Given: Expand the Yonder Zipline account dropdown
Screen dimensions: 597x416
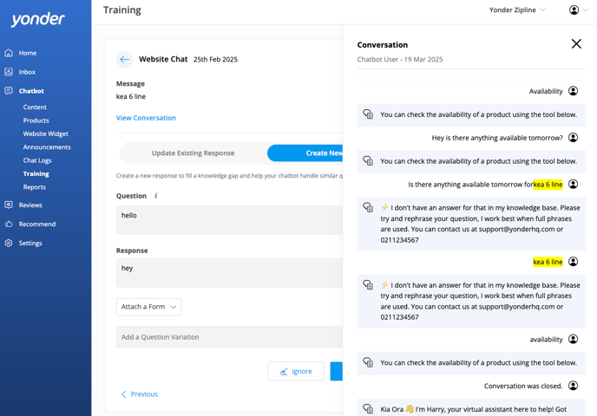Looking at the screenshot, I should coord(518,10).
